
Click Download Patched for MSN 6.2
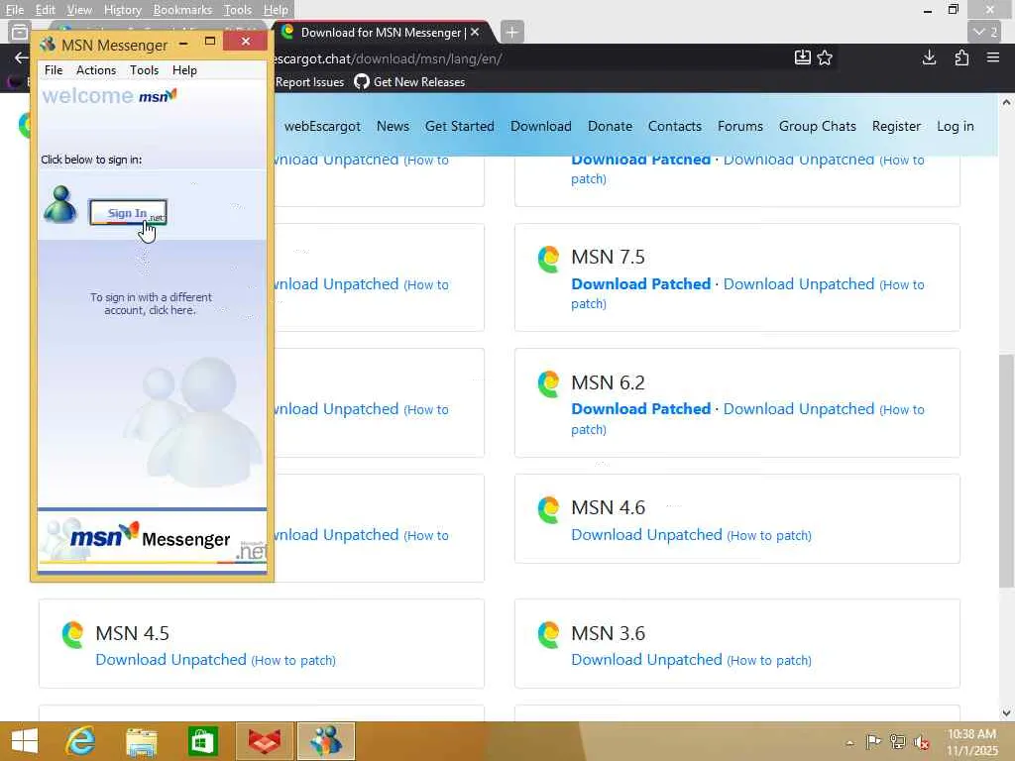(x=641, y=409)
